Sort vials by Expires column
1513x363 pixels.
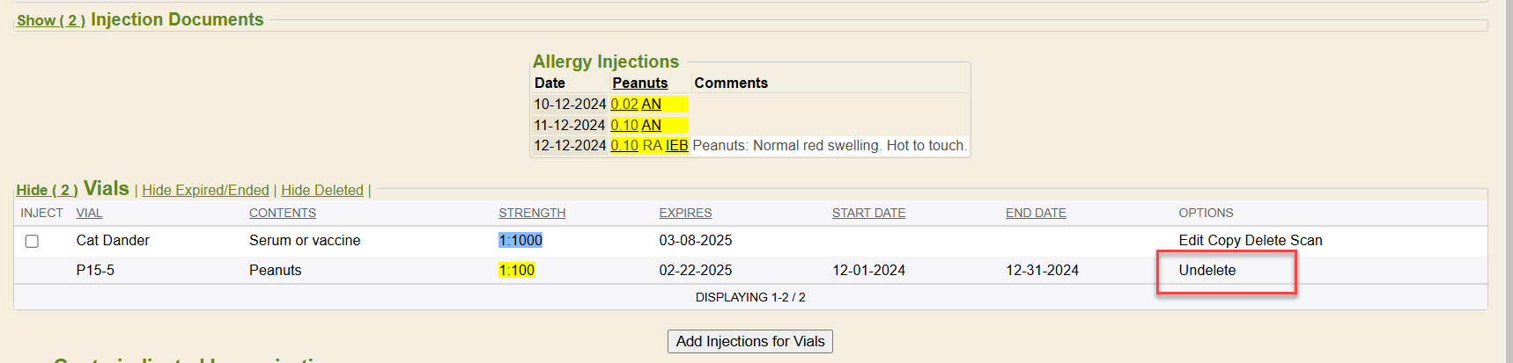point(685,213)
